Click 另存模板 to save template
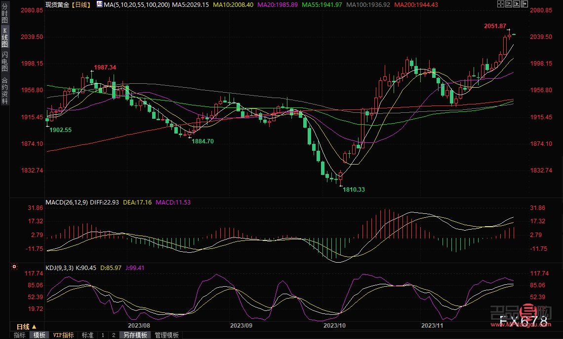563x339 pixels. [135, 335]
